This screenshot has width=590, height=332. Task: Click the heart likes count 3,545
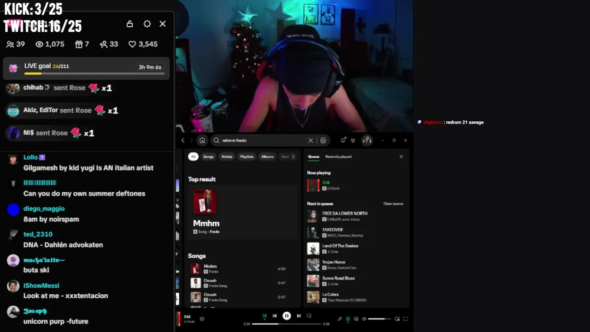click(x=143, y=44)
